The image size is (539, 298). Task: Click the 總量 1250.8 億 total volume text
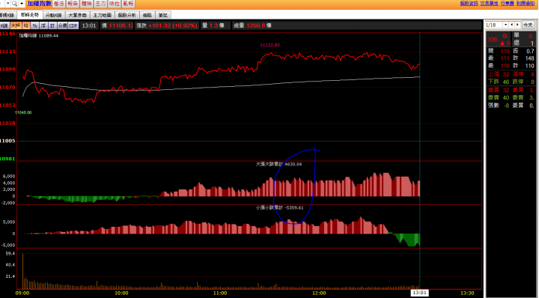pyautogui.click(x=253, y=25)
